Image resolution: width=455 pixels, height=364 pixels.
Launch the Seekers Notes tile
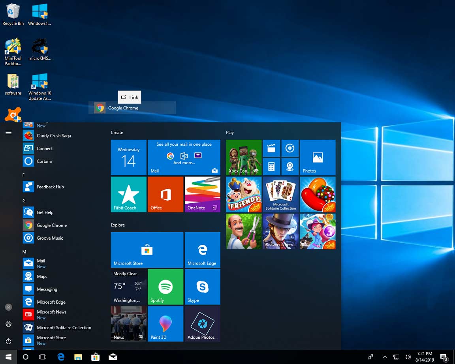(x=280, y=231)
